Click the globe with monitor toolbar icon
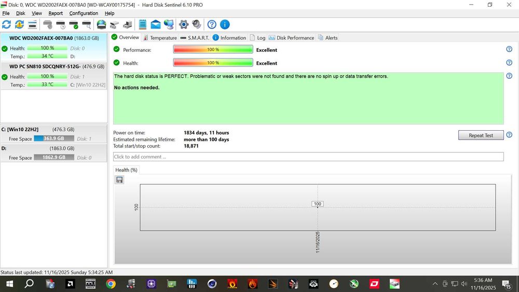 click(x=169, y=24)
